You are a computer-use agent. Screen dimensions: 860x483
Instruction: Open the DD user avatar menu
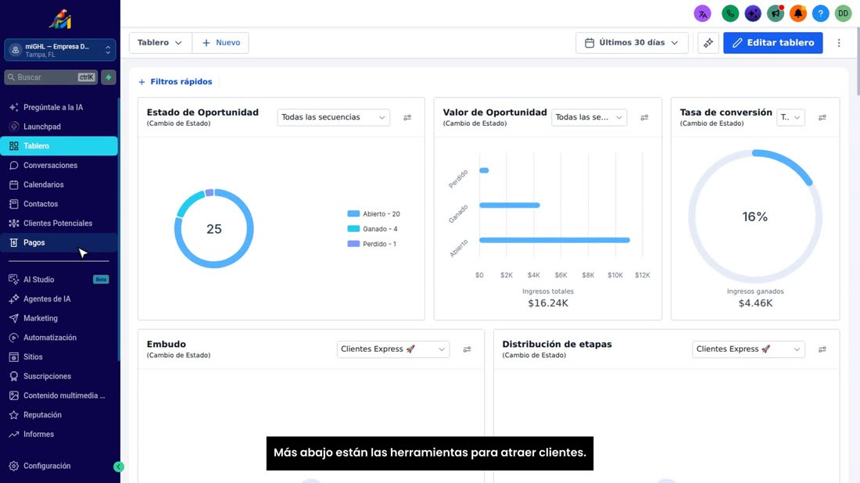pos(843,13)
